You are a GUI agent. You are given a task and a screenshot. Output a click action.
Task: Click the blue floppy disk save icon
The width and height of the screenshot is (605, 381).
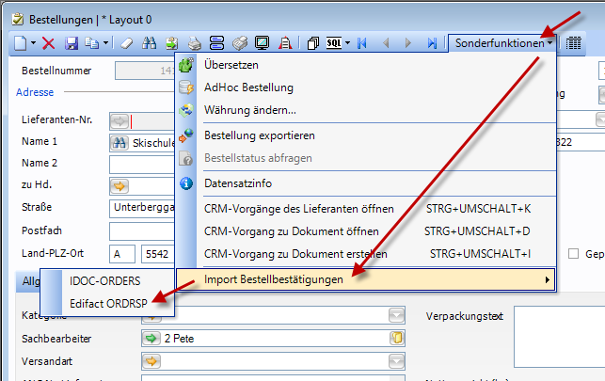tap(71, 43)
